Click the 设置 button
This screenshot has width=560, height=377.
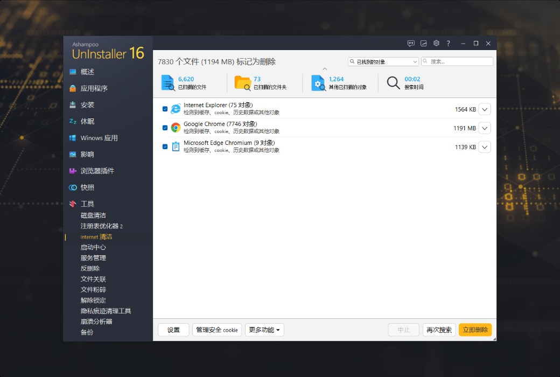tap(173, 330)
